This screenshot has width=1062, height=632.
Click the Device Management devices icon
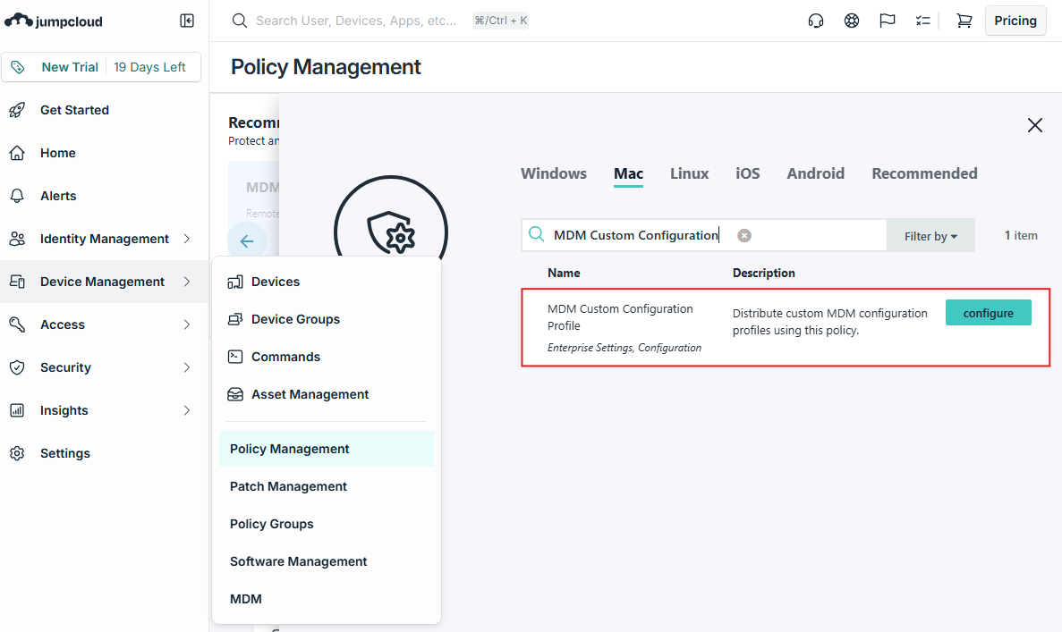(17, 282)
